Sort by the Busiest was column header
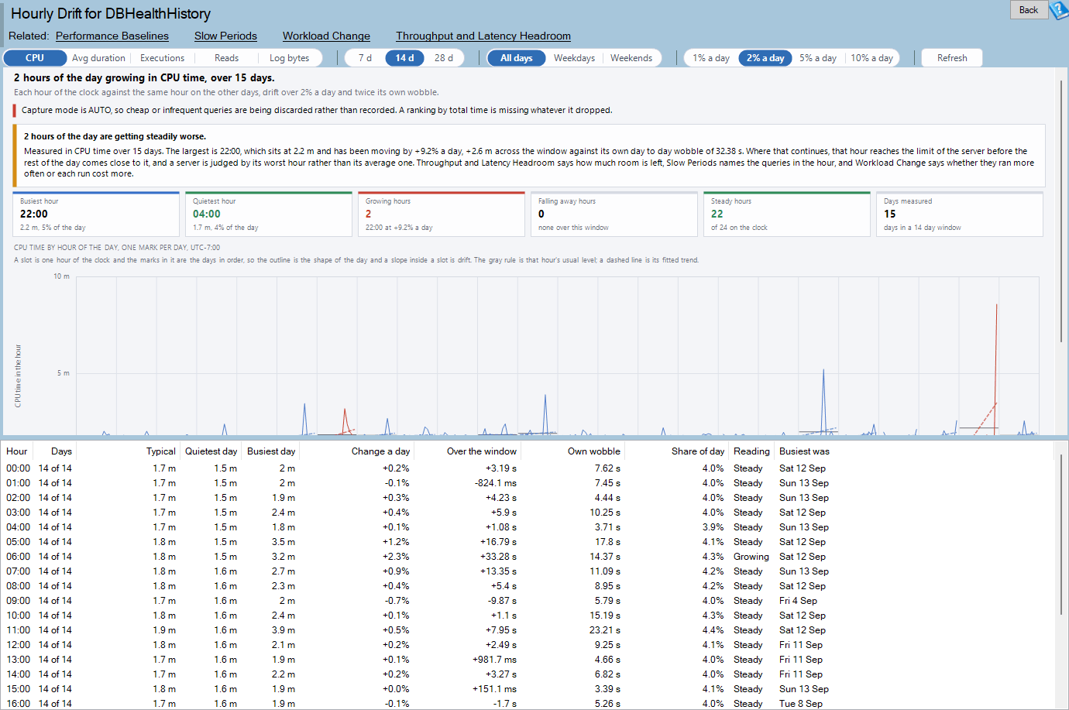1069x710 pixels. (804, 451)
